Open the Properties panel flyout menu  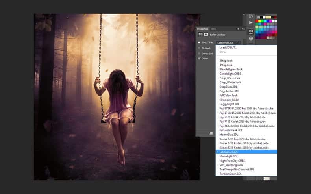(243, 29)
